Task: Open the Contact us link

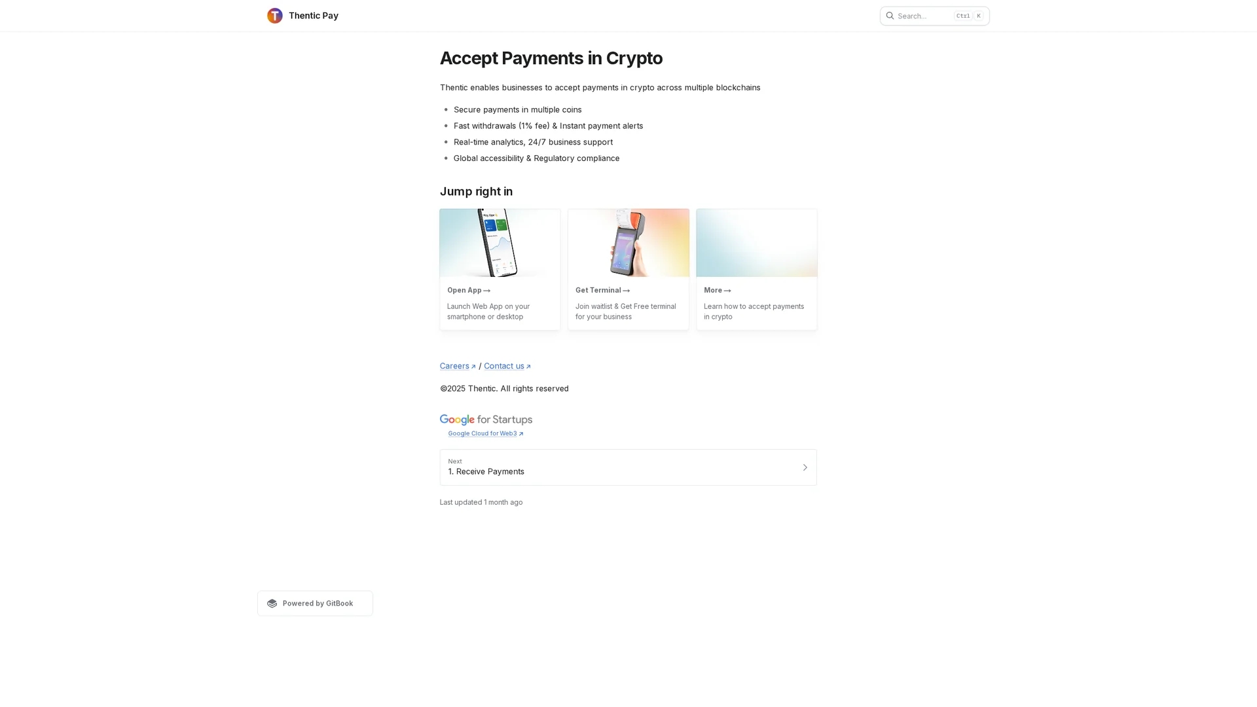Action: [x=507, y=366]
